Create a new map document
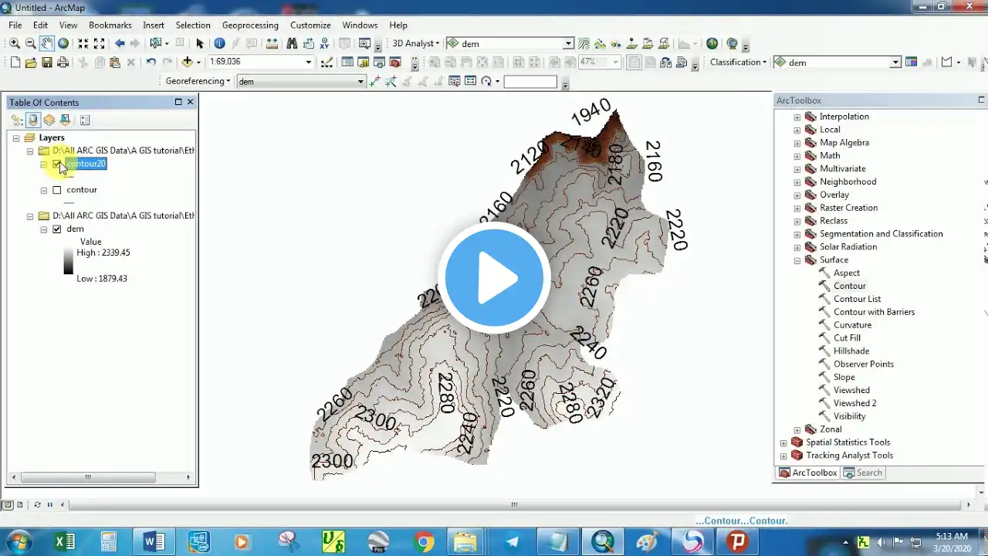Viewport: 988px width, 556px height. [15, 63]
